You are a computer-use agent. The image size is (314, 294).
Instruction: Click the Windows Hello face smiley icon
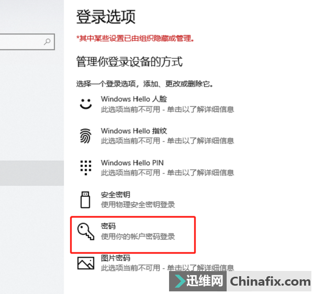86,104
